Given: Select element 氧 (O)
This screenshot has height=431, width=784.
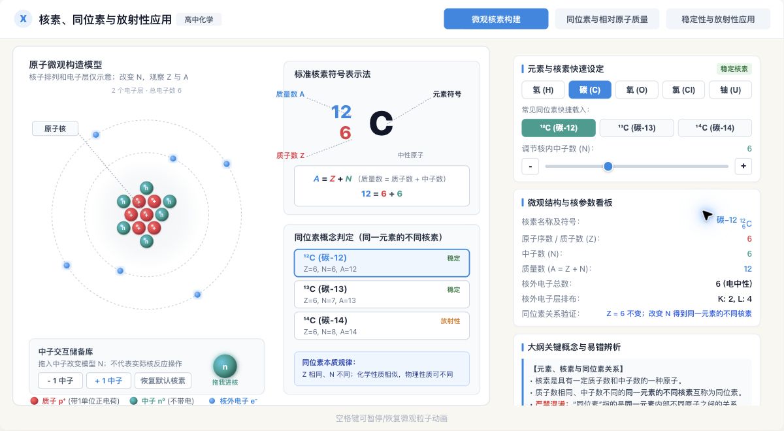Looking at the screenshot, I should click(x=636, y=89).
